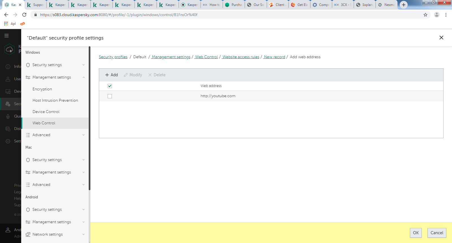Click the Quarantine icon in the main sidebar
Viewport: 452px width, 243px height.
tap(8, 116)
